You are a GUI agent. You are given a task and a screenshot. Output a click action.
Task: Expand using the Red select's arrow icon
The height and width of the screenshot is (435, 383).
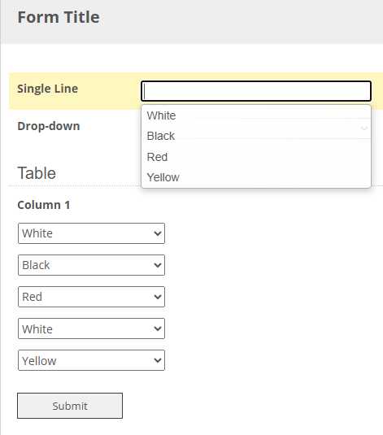(158, 297)
